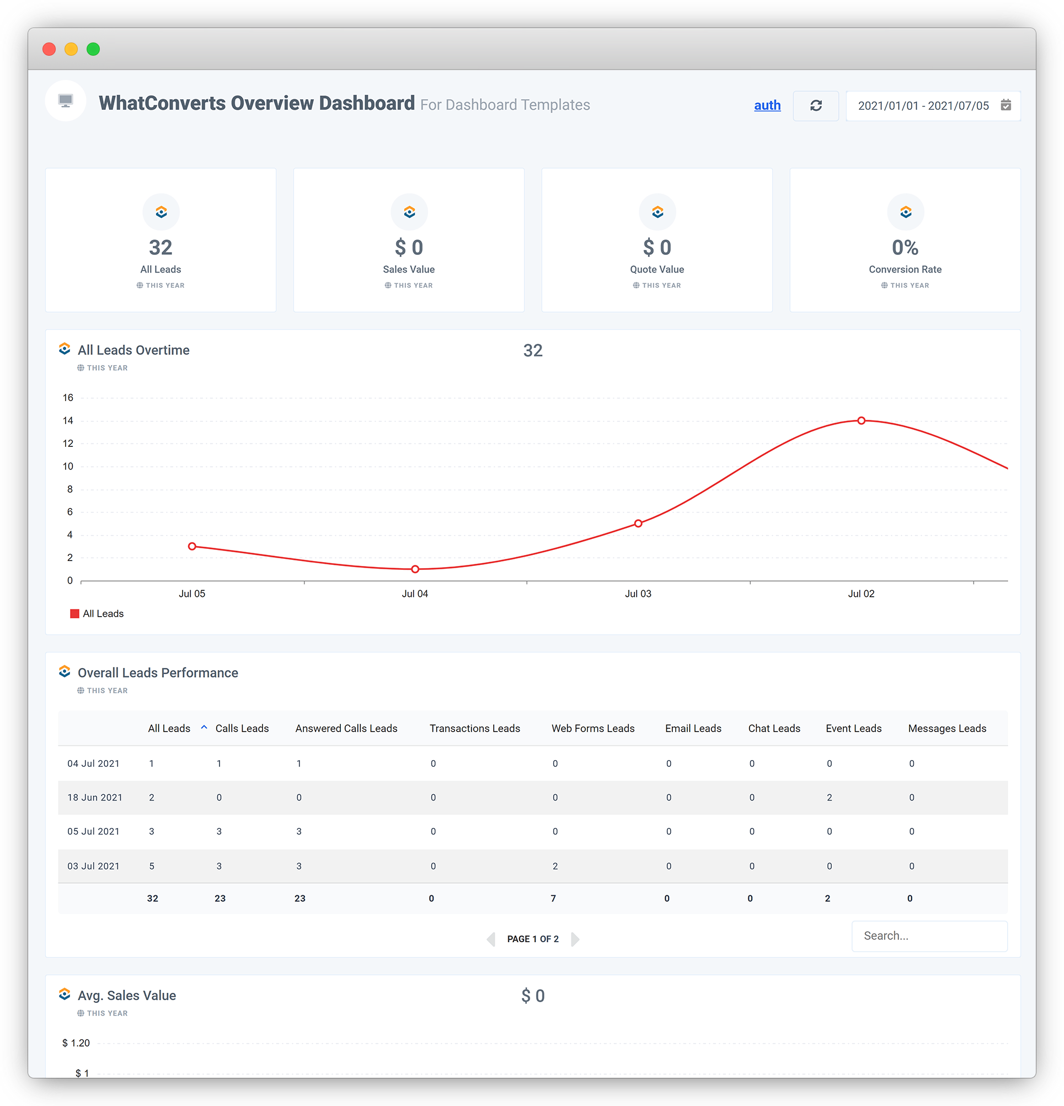Select the 18 Jun 2021 table row
The height and width of the screenshot is (1106, 1064).
[533, 797]
